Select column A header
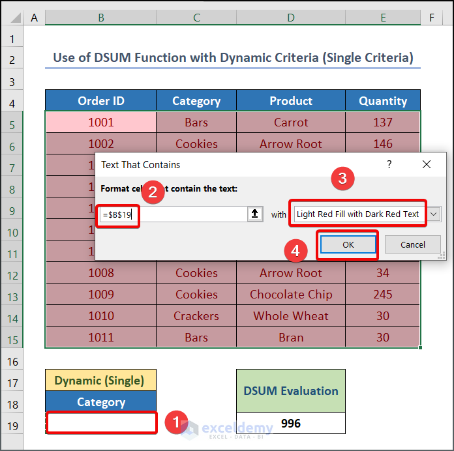This screenshot has height=451, width=454. (x=34, y=18)
